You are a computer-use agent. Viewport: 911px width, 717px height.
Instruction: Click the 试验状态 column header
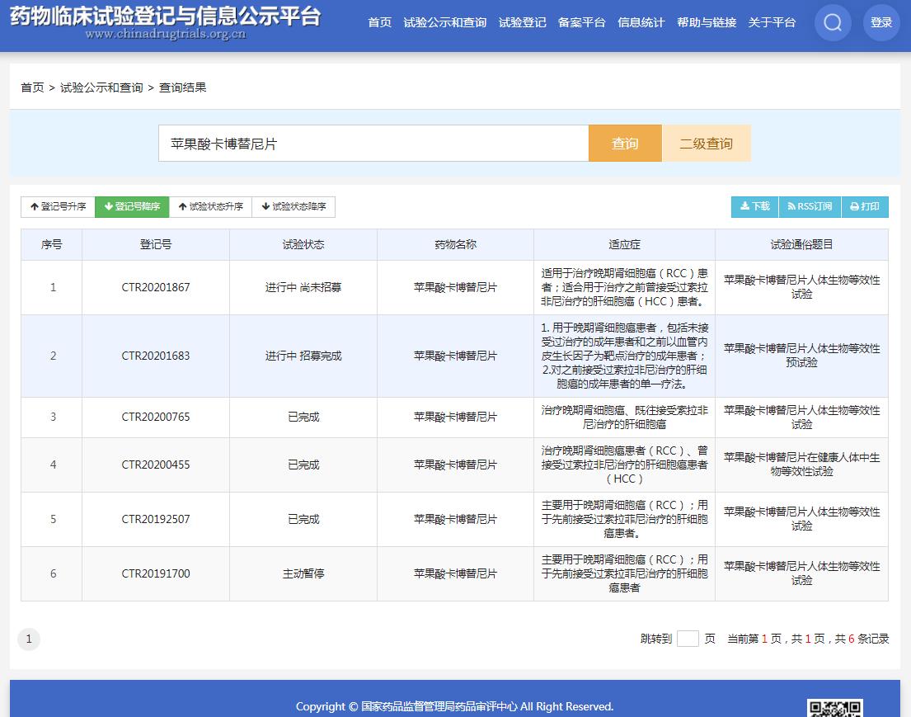303,245
